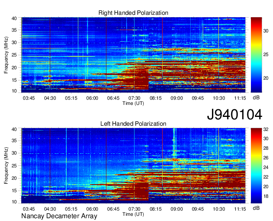The width and height of the screenshot is (273, 221).
Task: Click the dB unit label beside top plot
Action: pyautogui.click(x=256, y=98)
